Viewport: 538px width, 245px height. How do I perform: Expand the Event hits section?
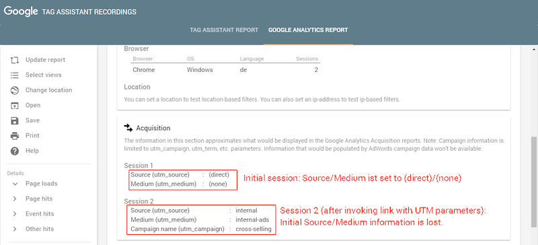(x=15, y=214)
